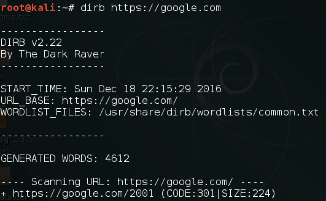Click the SIZE:224 response value
Image resolution: width=326 pixels, height=201 pixels.
(246, 194)
